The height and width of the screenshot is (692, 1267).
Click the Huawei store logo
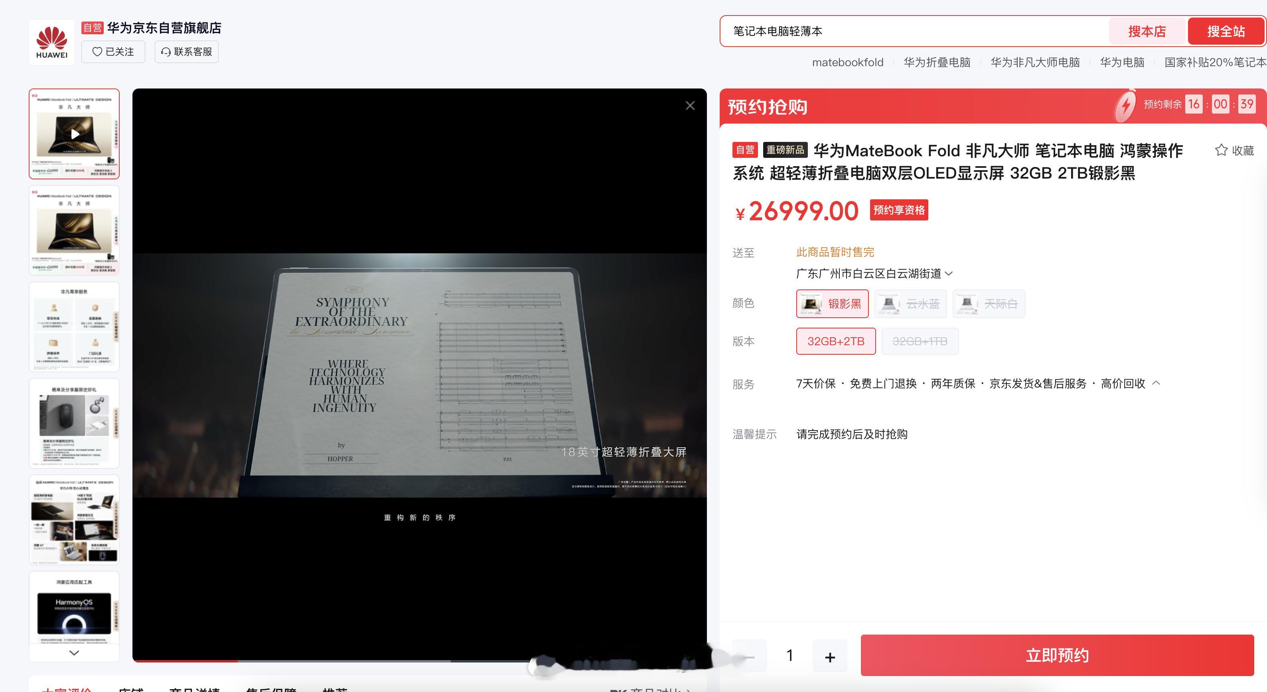(x=51, y=42)
